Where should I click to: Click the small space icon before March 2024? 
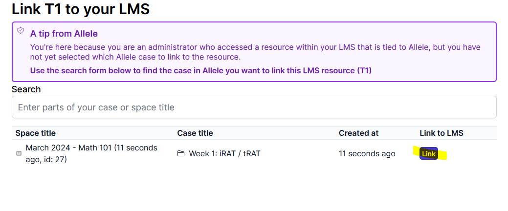click(19, 153)
